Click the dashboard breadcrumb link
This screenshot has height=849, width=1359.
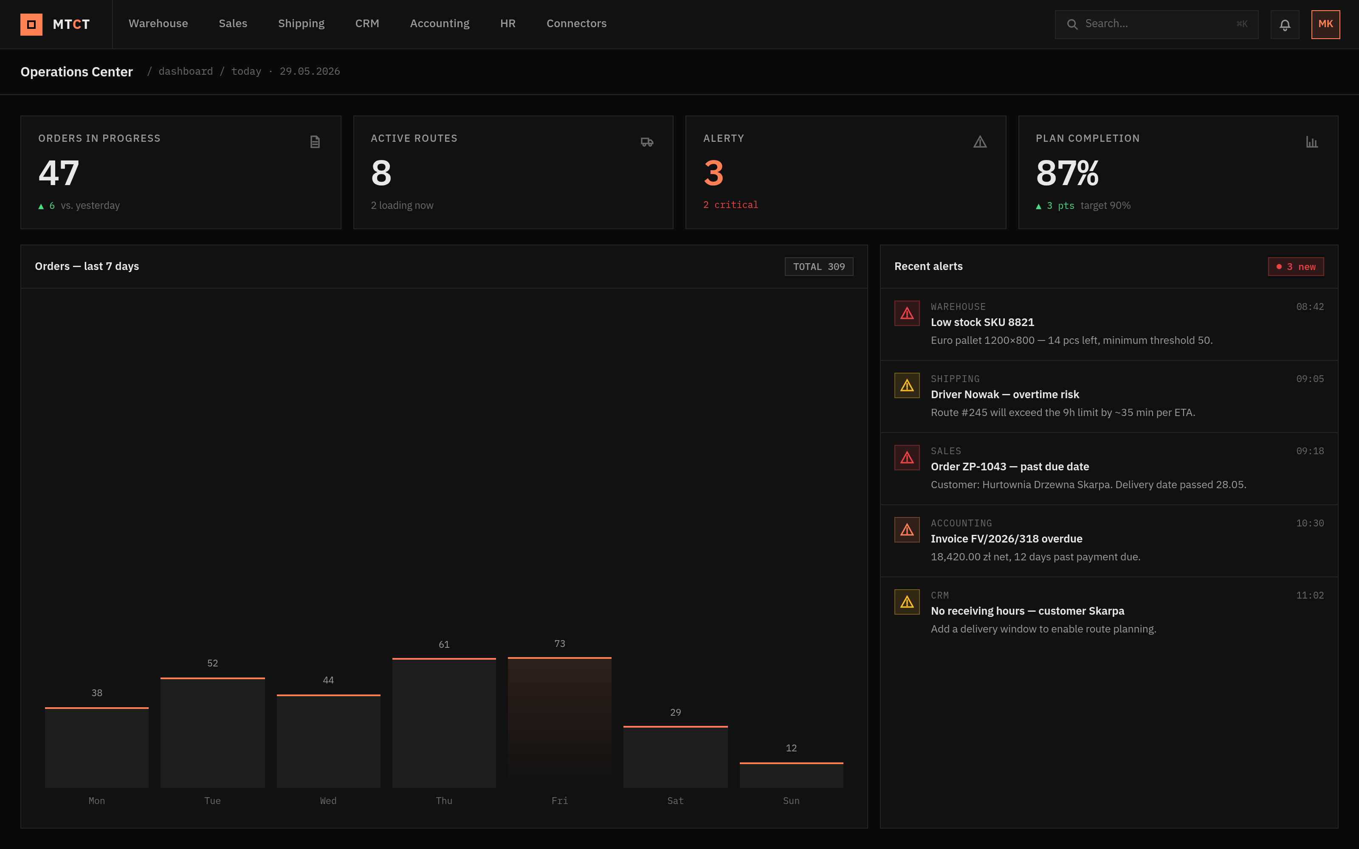coord(186,71)
